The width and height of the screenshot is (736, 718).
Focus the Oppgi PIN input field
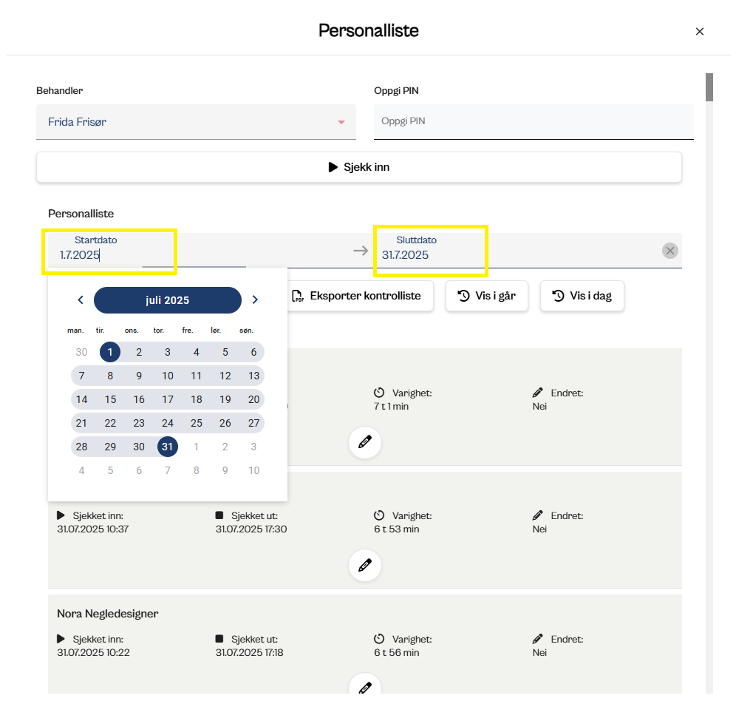coord(534,121)
